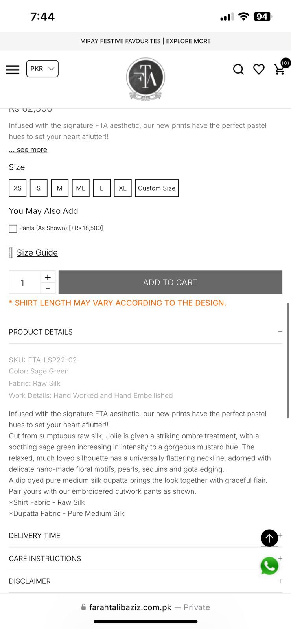This screenshot has width=291, height=629.
Task: Open the PKR currency dropdown
Action: coord(42,69)
